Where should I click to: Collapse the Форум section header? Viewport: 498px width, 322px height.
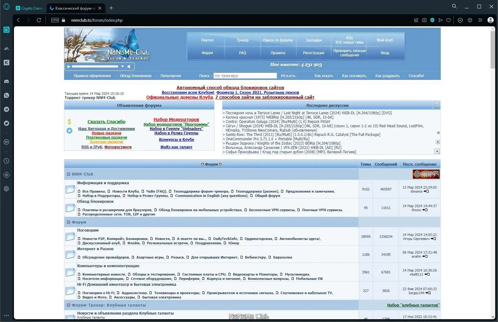click(x=68, y=222)
